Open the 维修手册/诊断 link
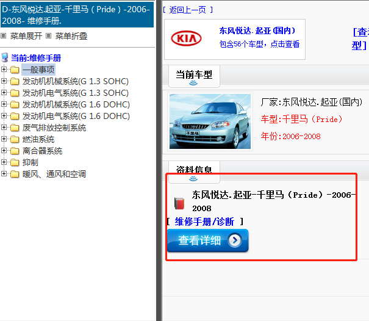Viewport: 369px width, 321px height. tap(204, 222)
